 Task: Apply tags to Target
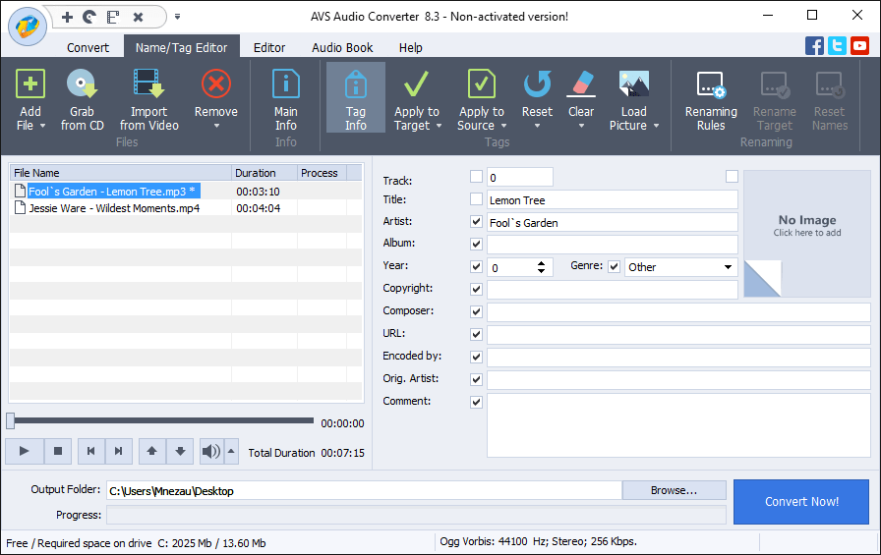(x=416, y=84)
